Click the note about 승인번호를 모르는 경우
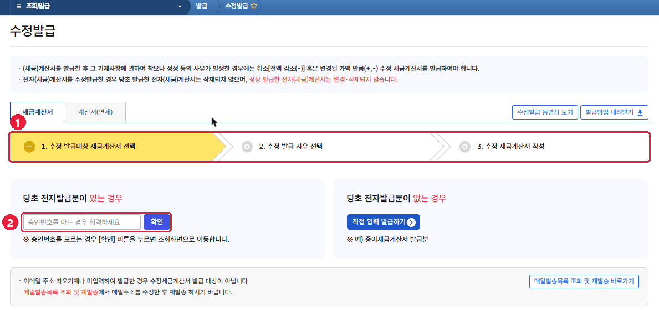659x310 pixels. coord(126,240)
